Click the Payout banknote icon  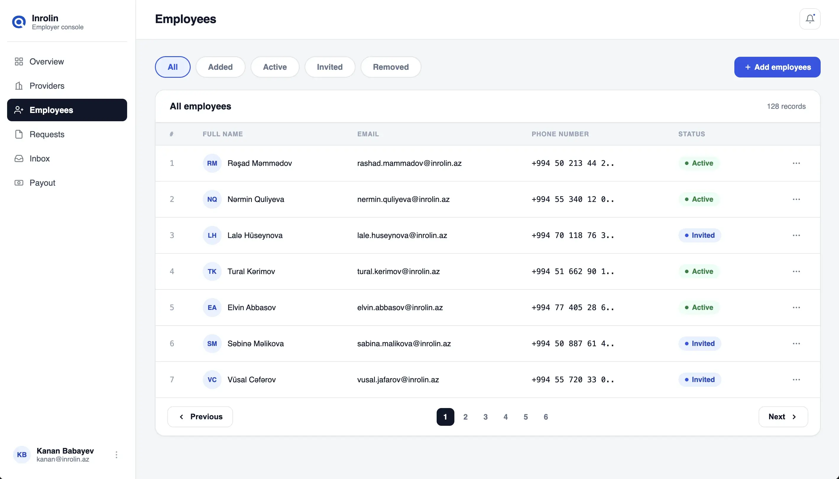click(19, 183)
